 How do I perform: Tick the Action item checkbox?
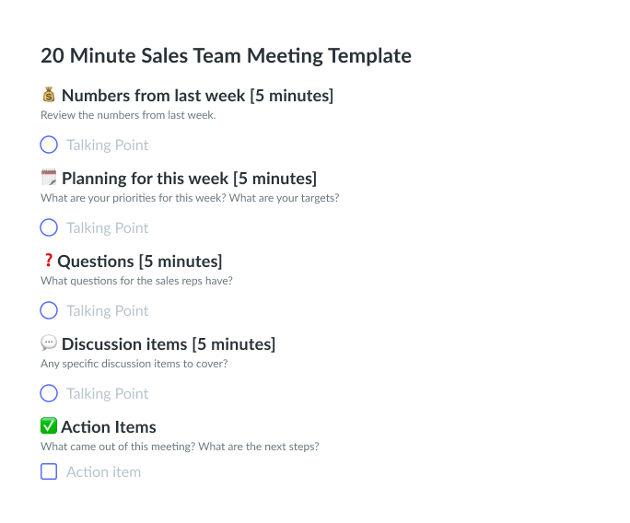point(49,471)
